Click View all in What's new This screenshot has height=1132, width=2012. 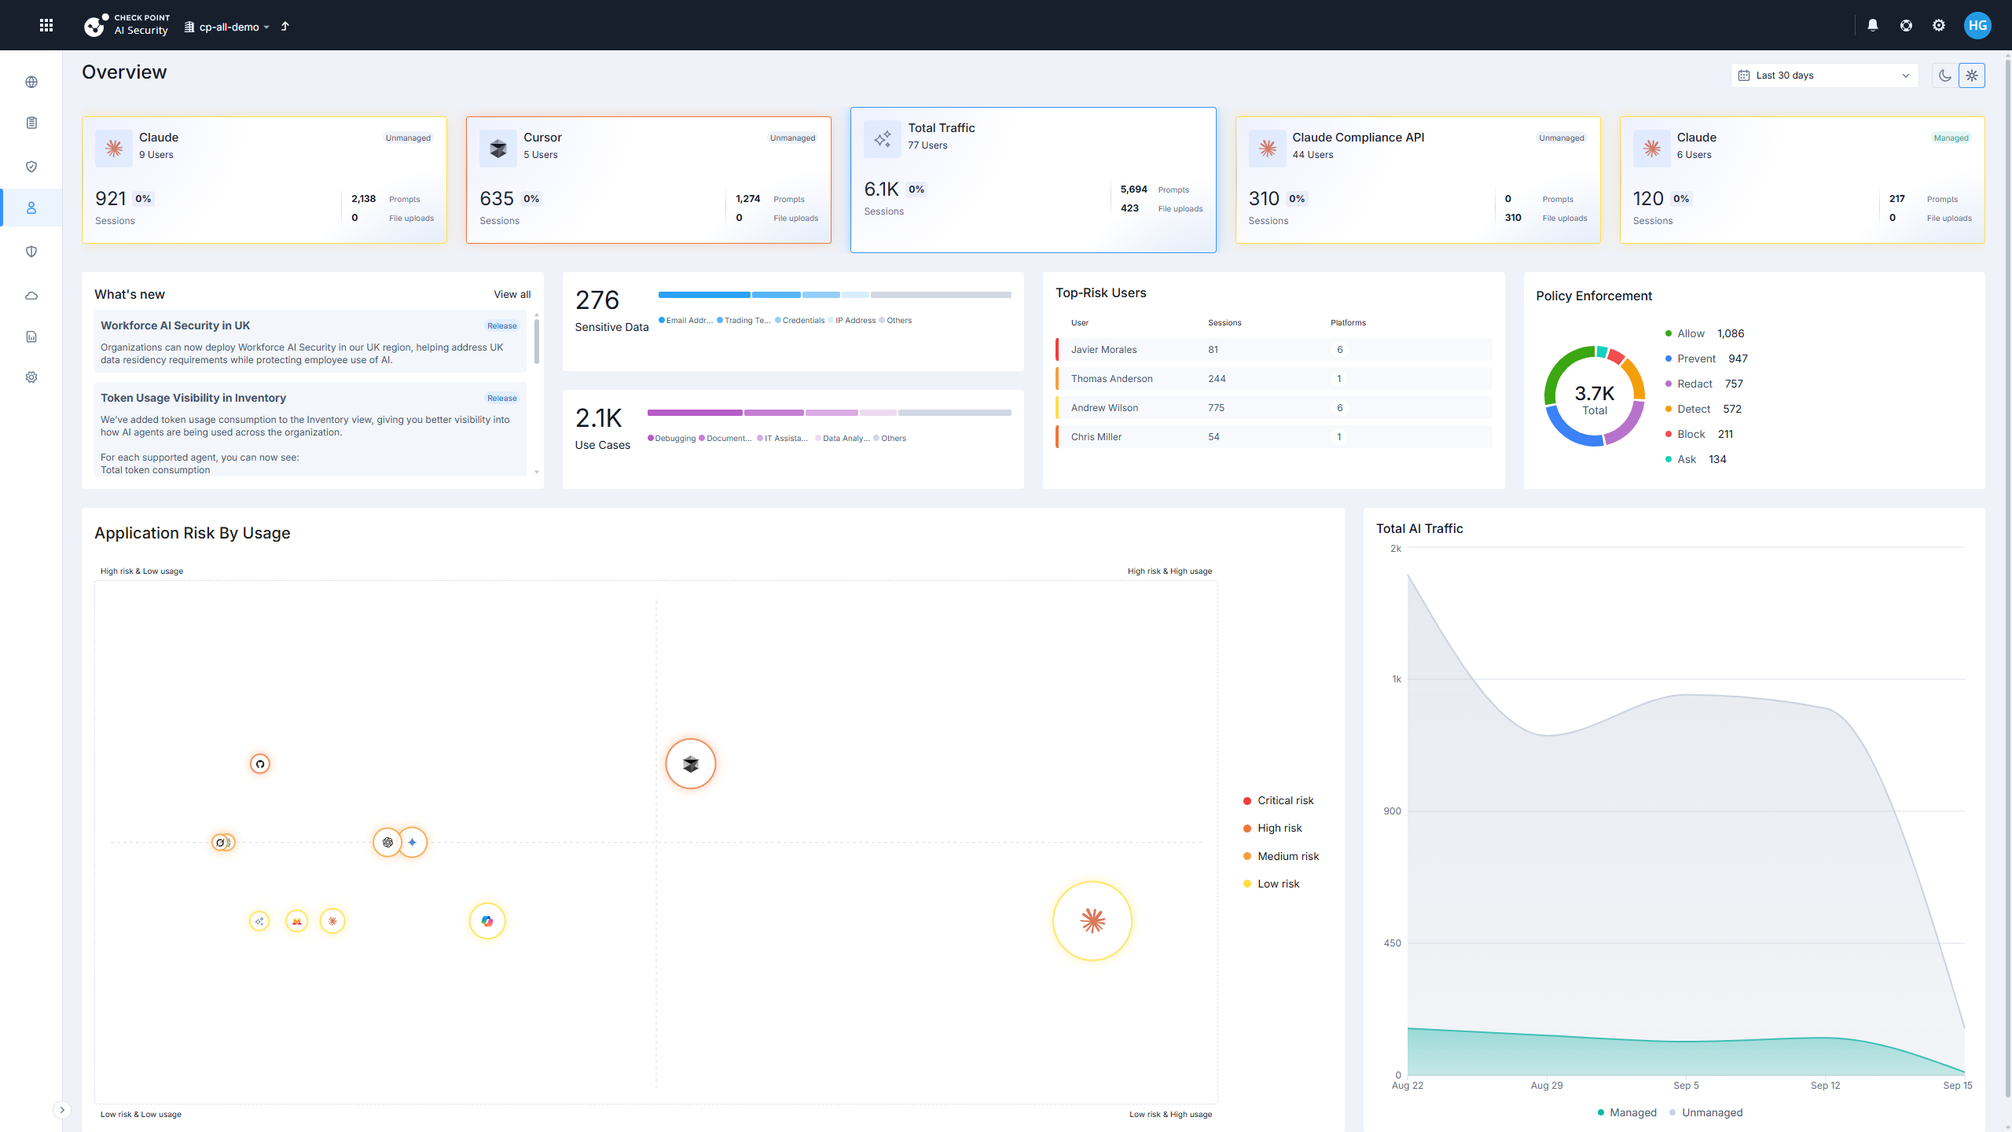[x=512, y=294]
